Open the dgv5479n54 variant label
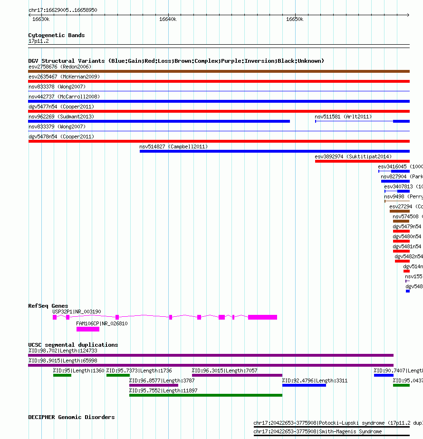Image resolution: width=423 pixels, height=439 pixels. pos(407,226)
